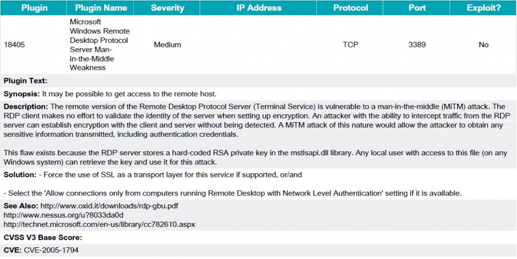Click the Protocol column header

(x=350, y=8)
